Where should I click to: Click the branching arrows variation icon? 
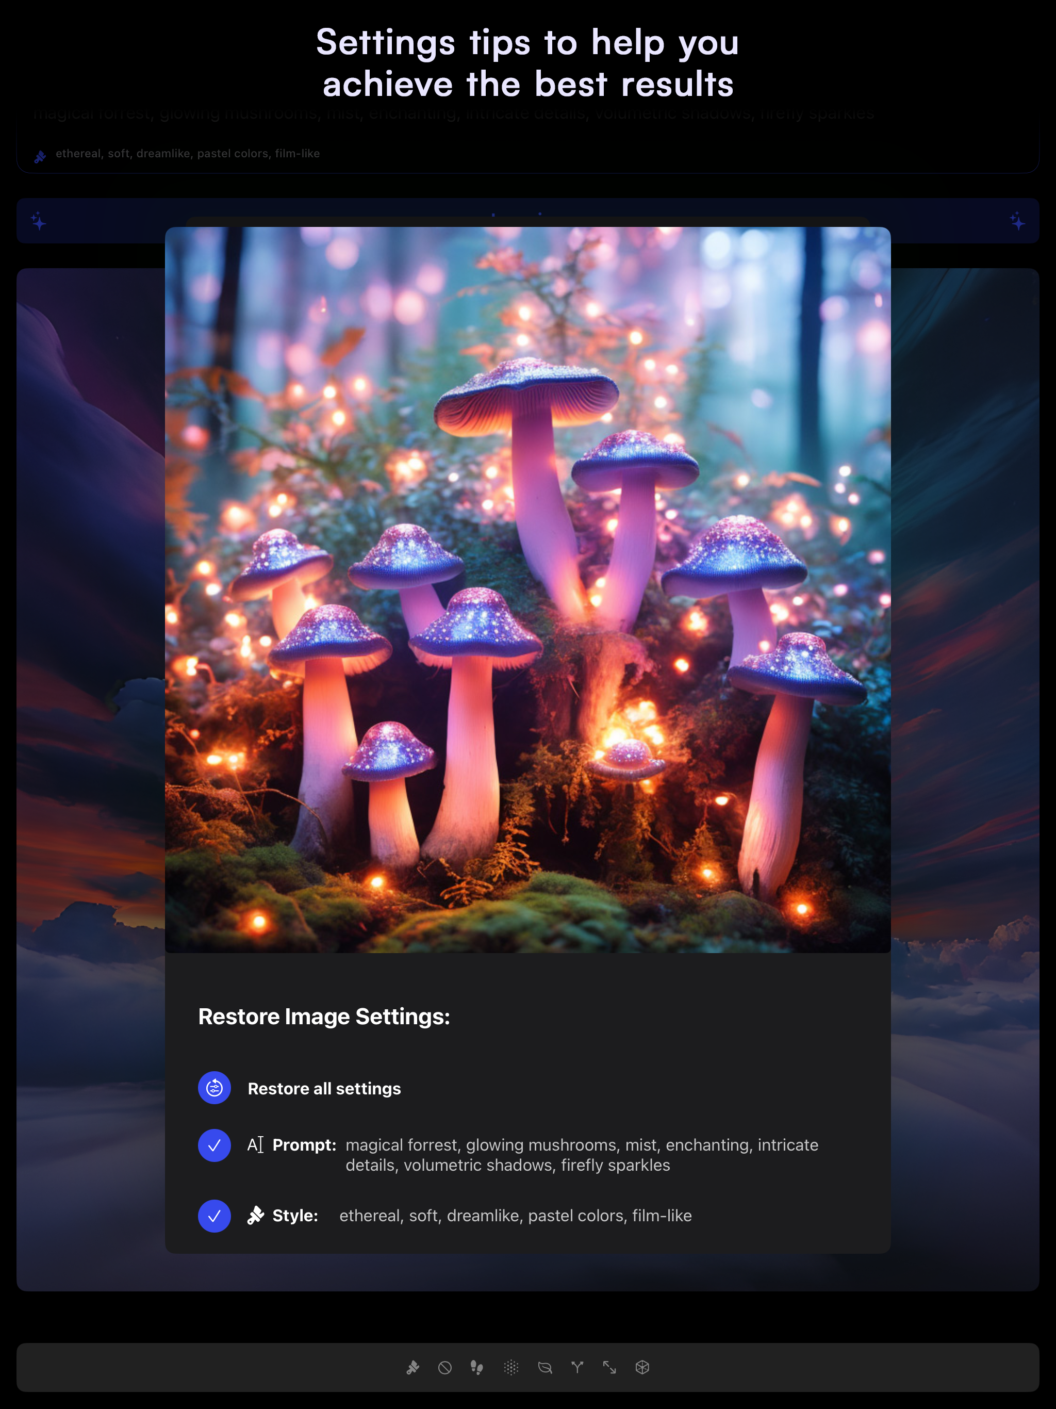(x=577, y=1368)
